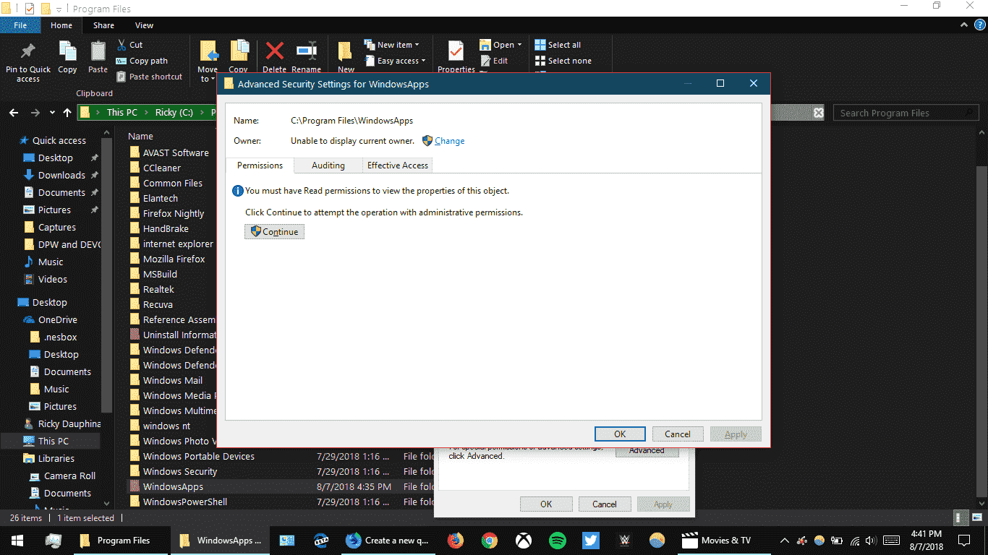Go up one folder level arrow

[x=67, y=113]
